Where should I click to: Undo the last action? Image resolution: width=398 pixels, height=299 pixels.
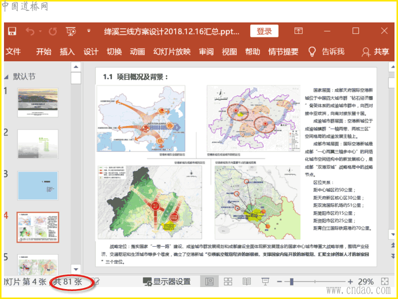[30, 31]
